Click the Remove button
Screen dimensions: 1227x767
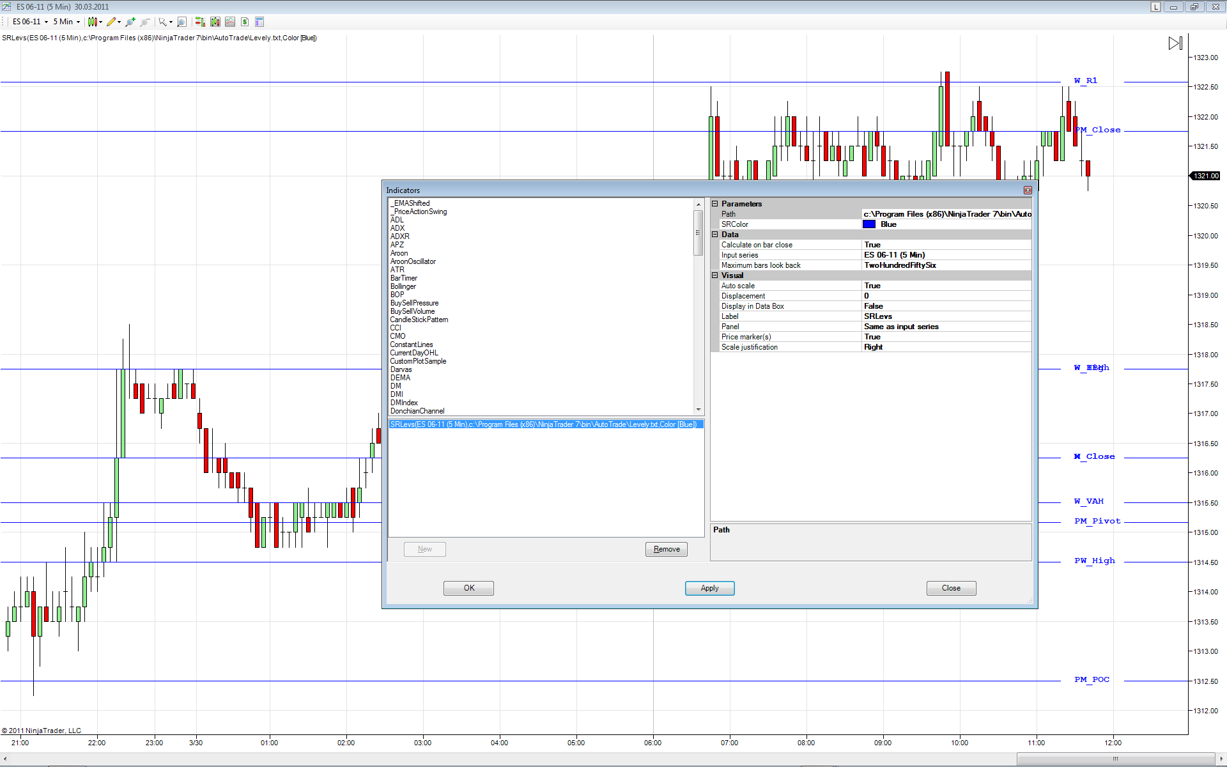(x=666, y=549)
